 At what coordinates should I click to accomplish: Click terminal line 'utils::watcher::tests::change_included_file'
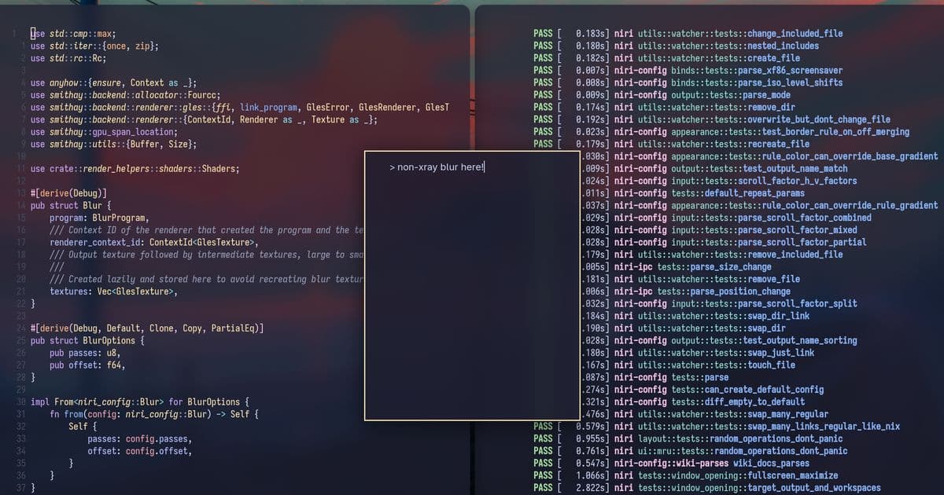[740, 34]
